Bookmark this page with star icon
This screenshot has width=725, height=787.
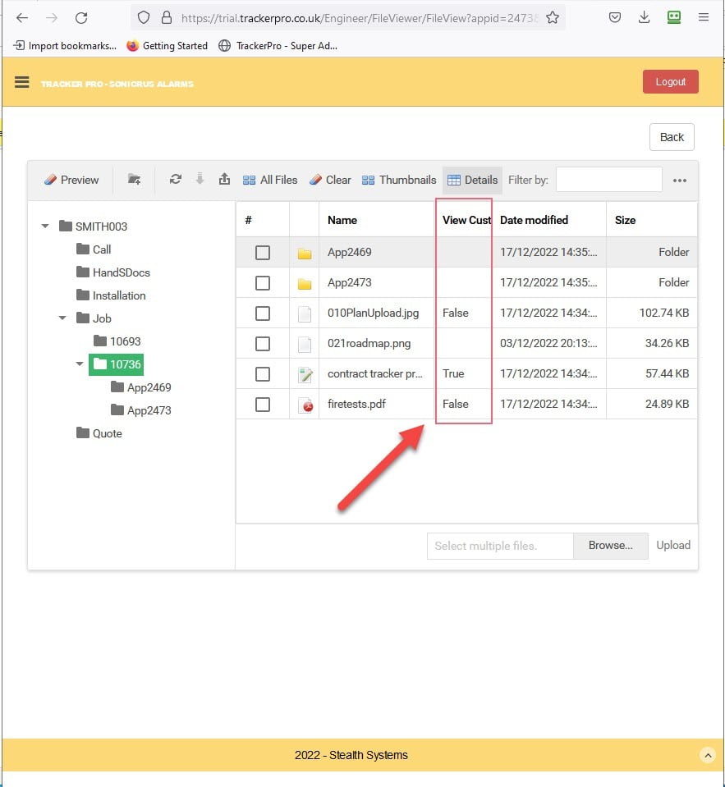click(x=553, y=17)
